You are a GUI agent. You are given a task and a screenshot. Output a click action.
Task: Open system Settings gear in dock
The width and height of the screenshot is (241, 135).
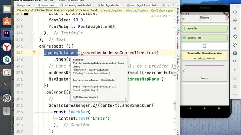coord(7,98)
